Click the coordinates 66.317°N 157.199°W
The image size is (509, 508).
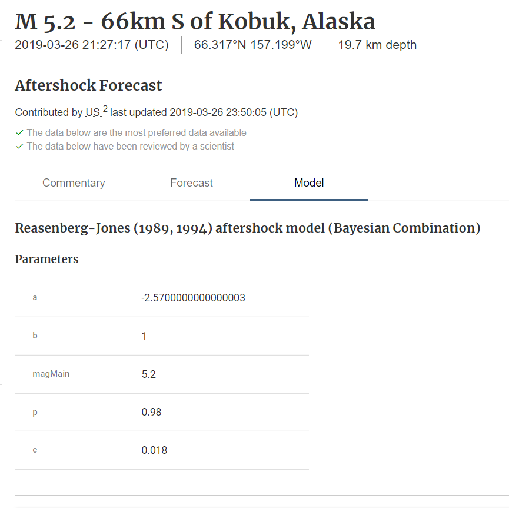click(x=252, y=45)
